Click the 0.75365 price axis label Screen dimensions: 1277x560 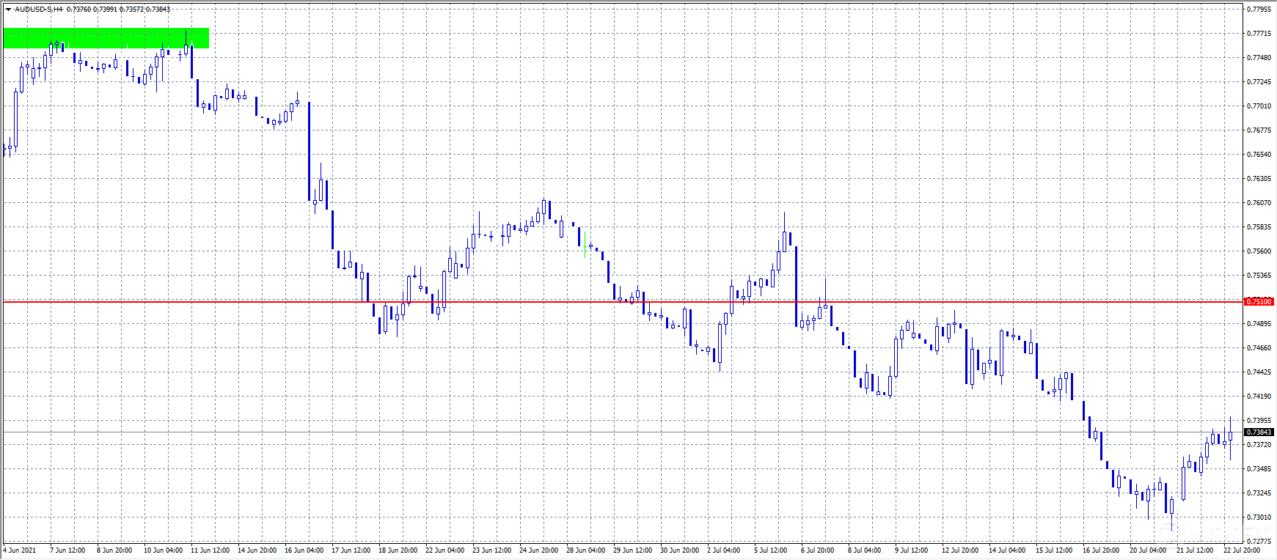[x=1259, y=276]
